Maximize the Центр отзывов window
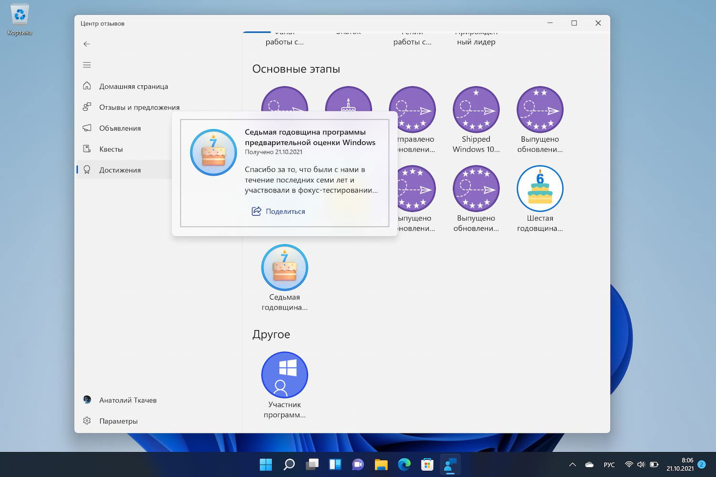716x477 pixels. point(574,23)
